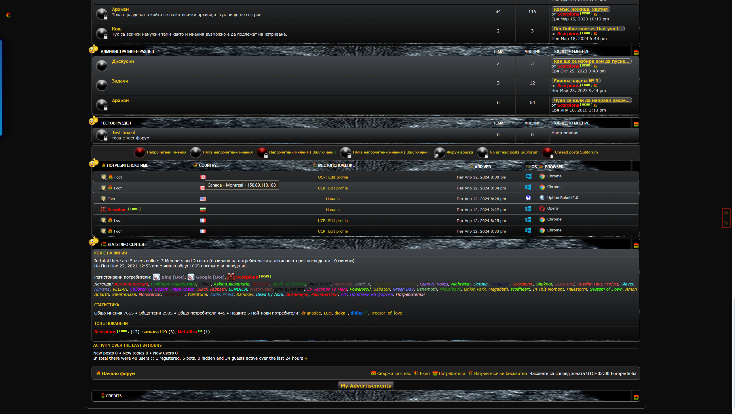Click scroll-to-bottom arrow on right edge
Screen dimensions: 737x414
click(726, 223)
